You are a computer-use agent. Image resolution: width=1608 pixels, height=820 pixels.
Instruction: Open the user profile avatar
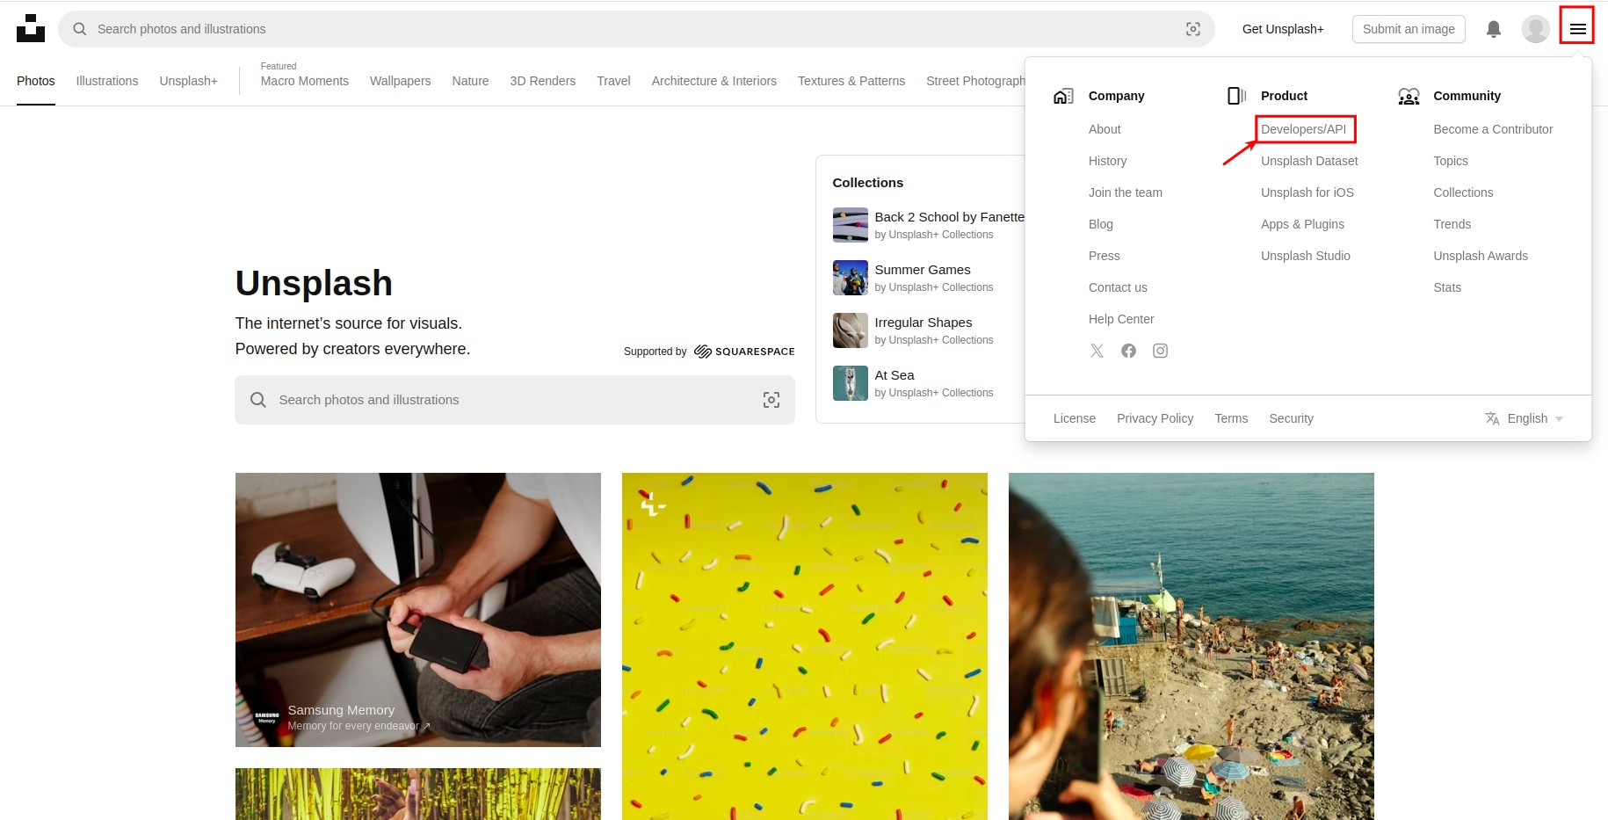click(x=1536, y=29)
